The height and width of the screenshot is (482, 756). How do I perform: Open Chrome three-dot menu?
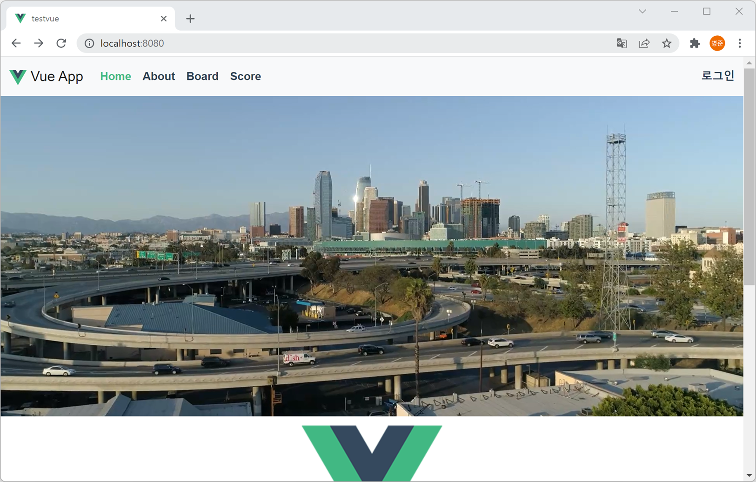(740, 43)
